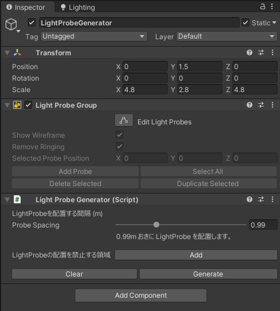Screen dimensions: 280x311
Task: Click the Select All button
Action: pos(208,172)
